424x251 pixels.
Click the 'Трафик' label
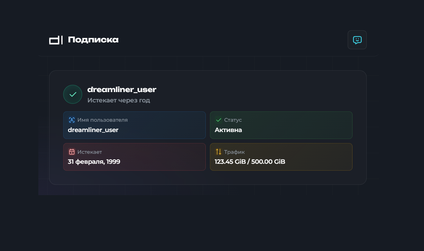[x=234, y=152]
